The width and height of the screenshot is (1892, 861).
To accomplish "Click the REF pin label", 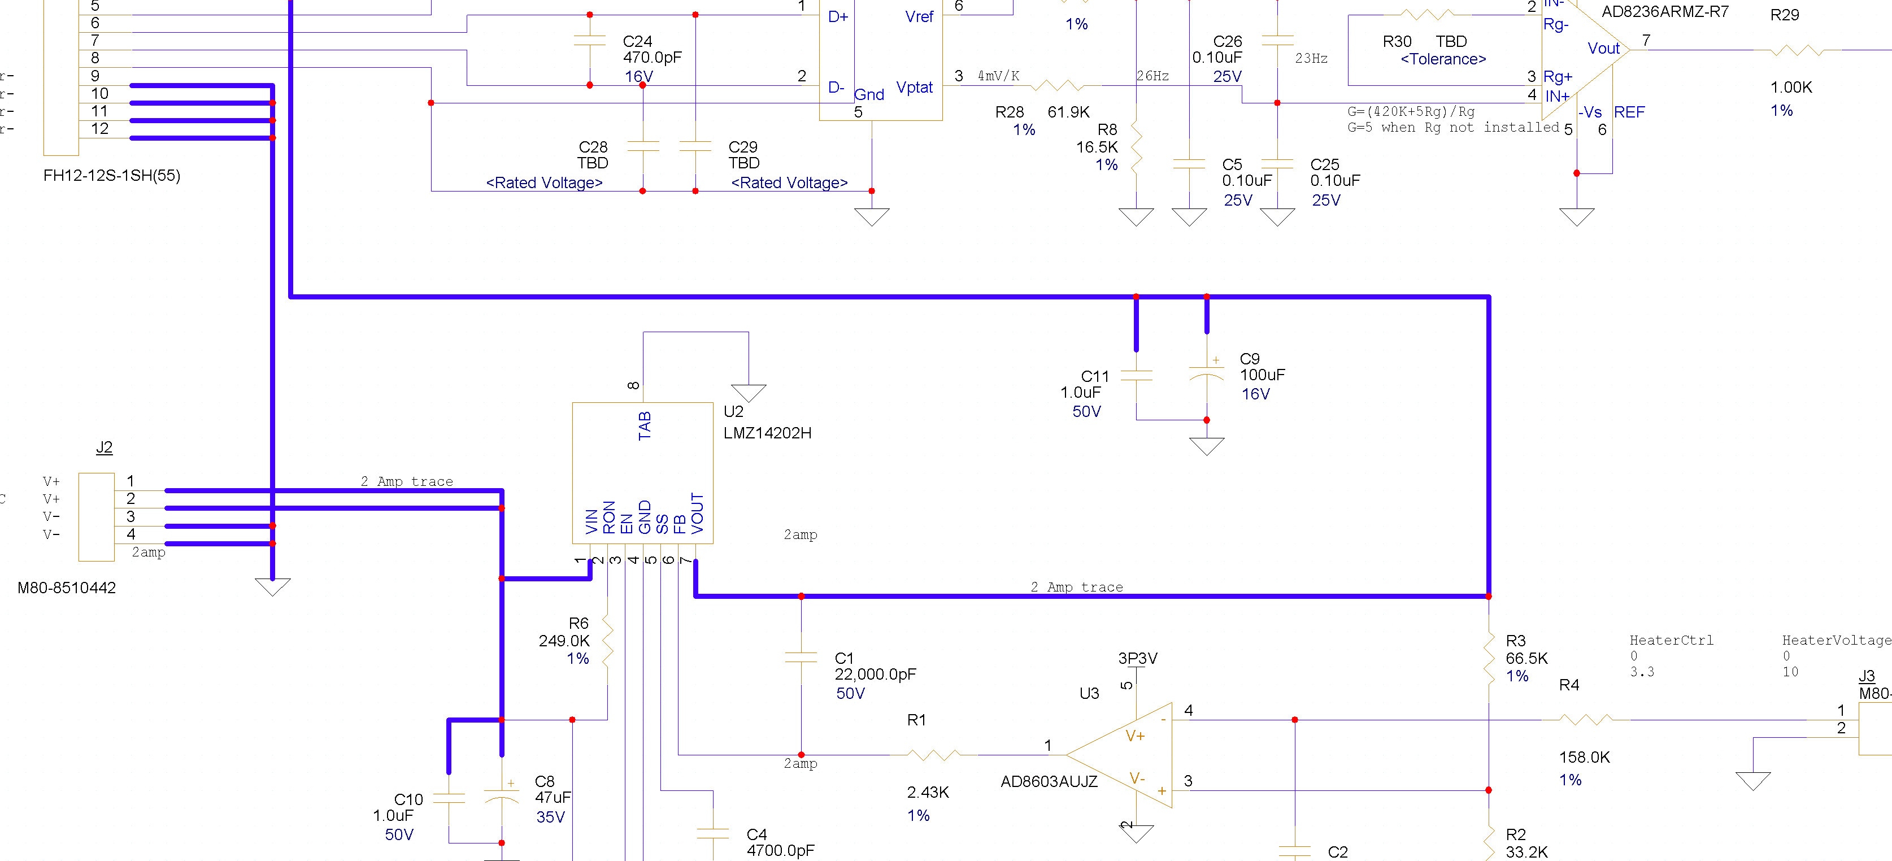I will (x=1629, y=112).
